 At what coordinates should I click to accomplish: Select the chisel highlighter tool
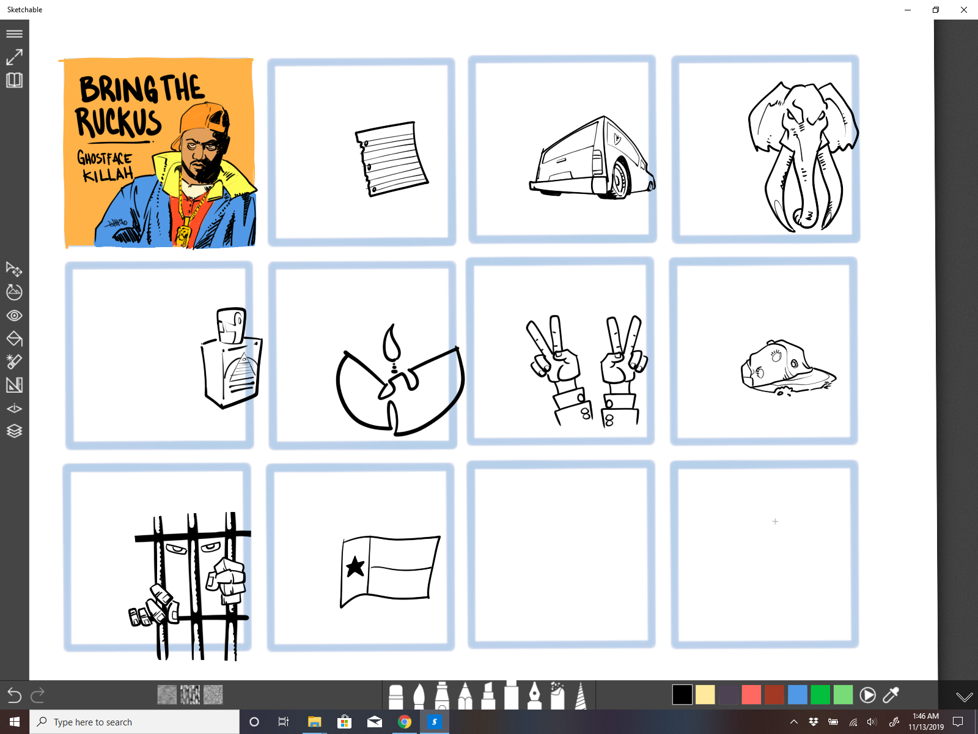(x=488, y=696)
